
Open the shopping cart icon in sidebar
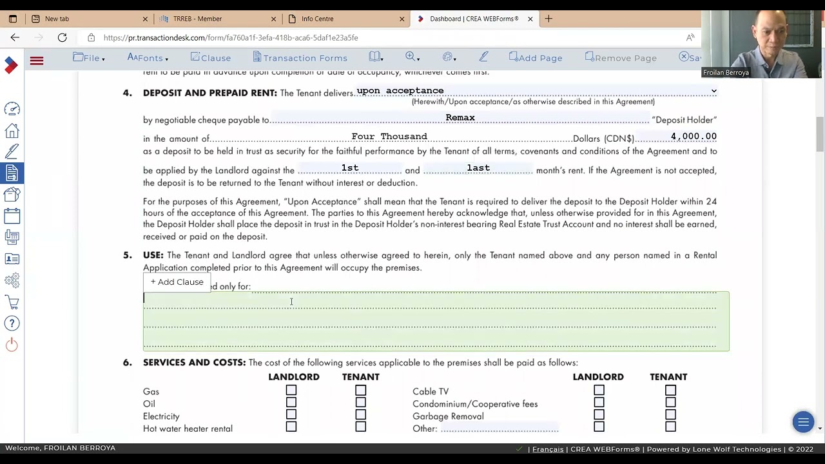pyautogui.click(x=12, y=302)
